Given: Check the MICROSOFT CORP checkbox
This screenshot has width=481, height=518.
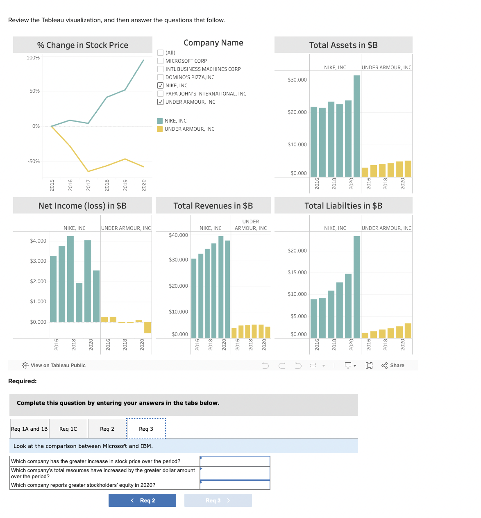Looking at the screenshot, I should 160,61.
